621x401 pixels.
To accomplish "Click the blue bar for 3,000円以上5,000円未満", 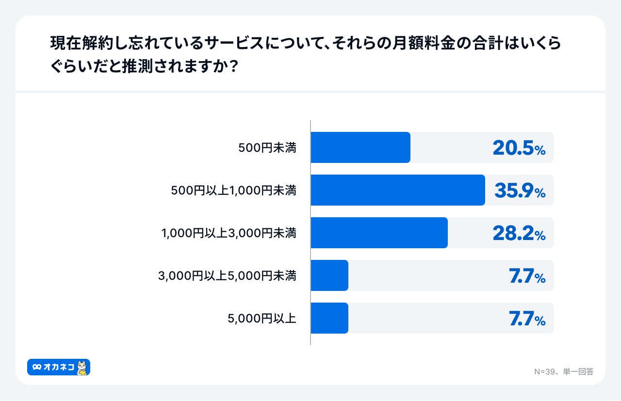I will point(329,275).
